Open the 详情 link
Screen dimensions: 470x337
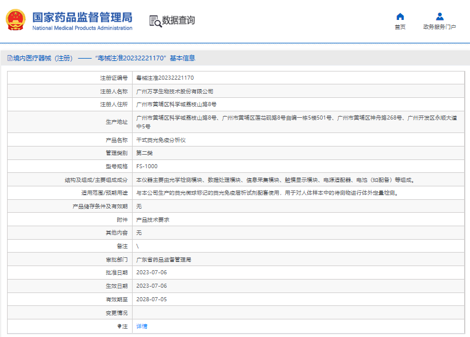(x=142, y=326)
